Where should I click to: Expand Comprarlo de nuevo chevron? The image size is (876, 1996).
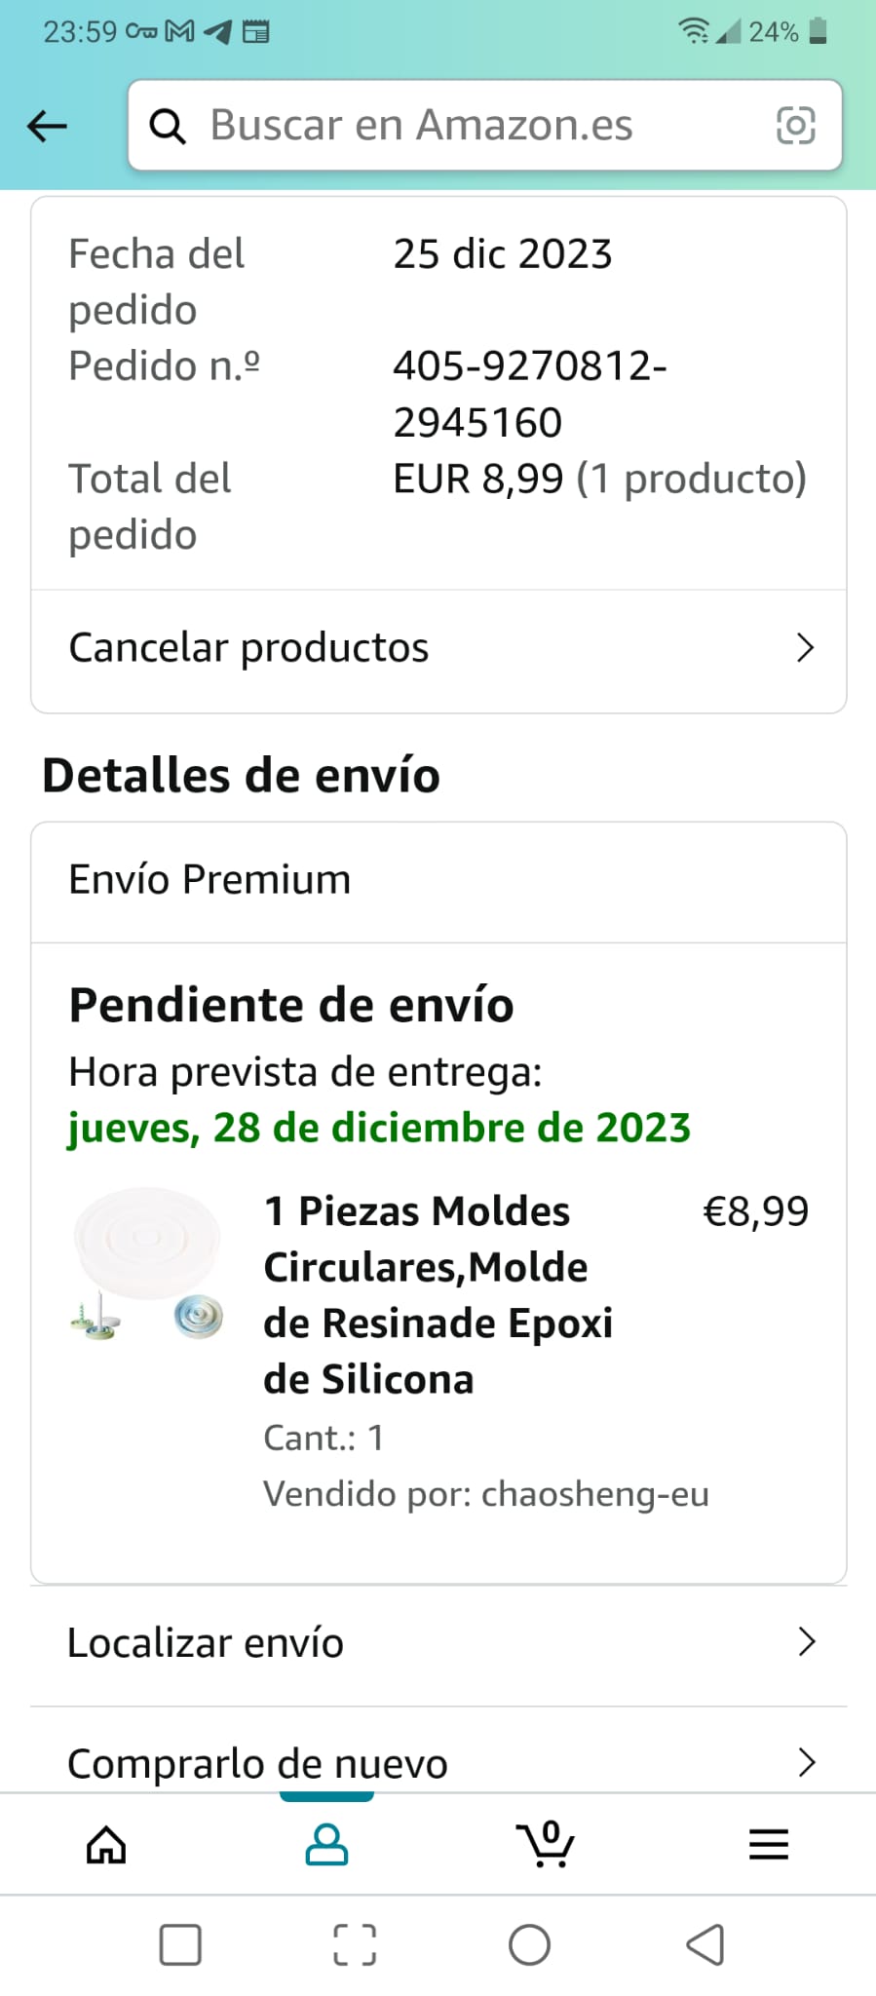806,1762
